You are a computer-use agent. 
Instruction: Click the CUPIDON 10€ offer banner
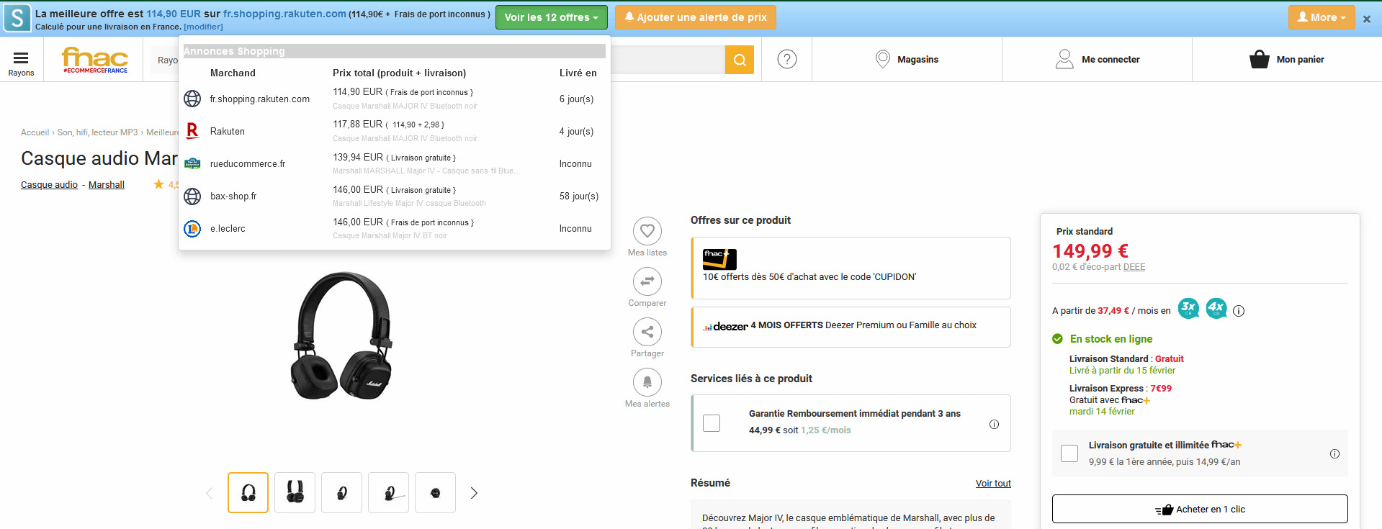(851, 268)
